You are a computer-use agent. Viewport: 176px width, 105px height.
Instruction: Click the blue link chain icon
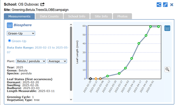point(165,5)
